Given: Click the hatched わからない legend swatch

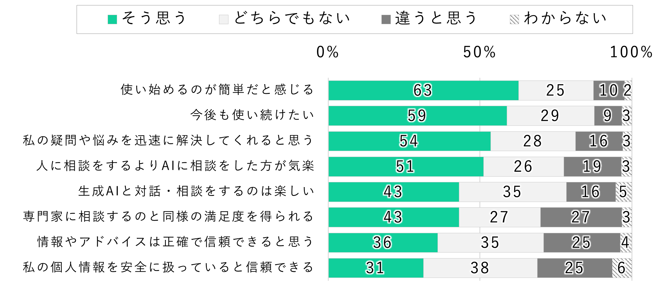Looking at the screenshot, I should click(x=514, y=20).
